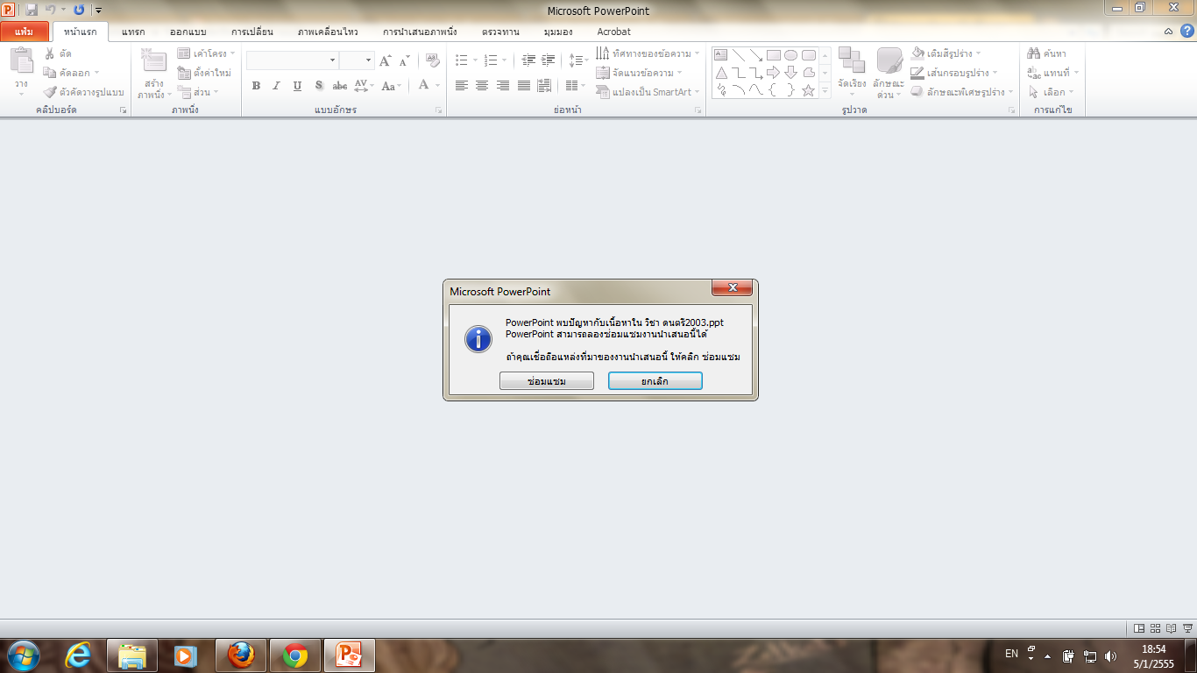The image size is (1197, 673).
Task: Click the New Slide (สร้างภาพนิ่ง) icon
Action: (x=153, y=61)
